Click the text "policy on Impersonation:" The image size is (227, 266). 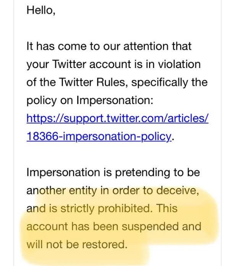click(x=90, y=101)
